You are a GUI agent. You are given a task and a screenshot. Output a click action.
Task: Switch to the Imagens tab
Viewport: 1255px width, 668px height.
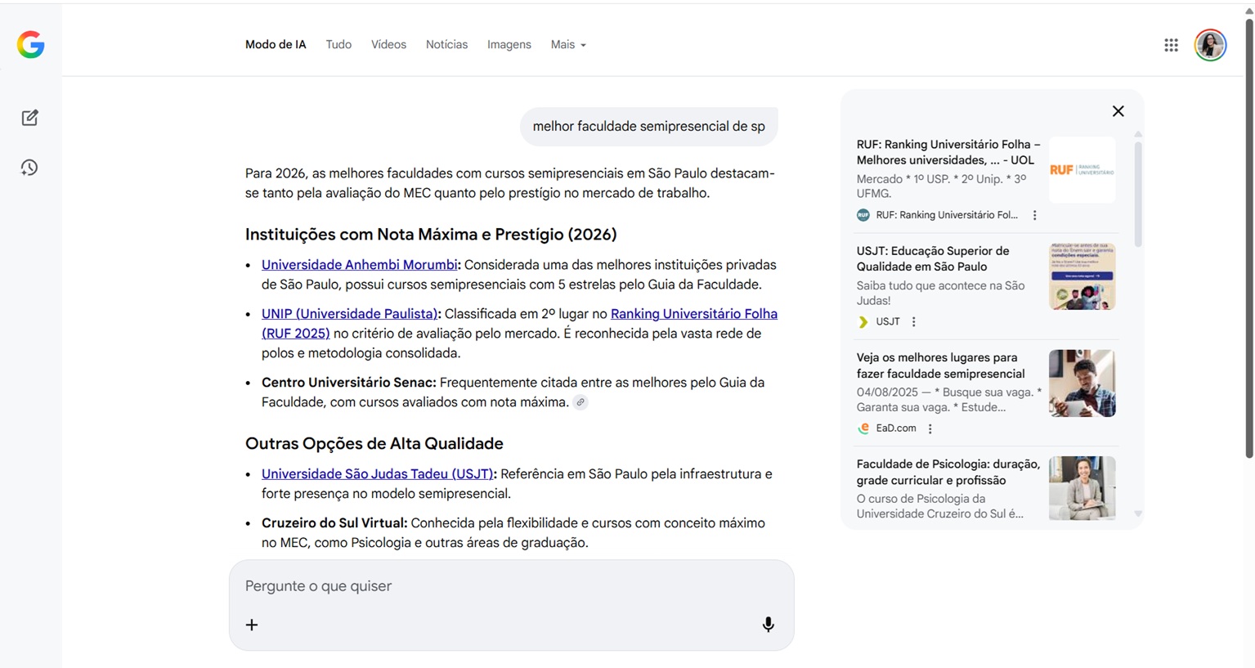coord(509,44)
